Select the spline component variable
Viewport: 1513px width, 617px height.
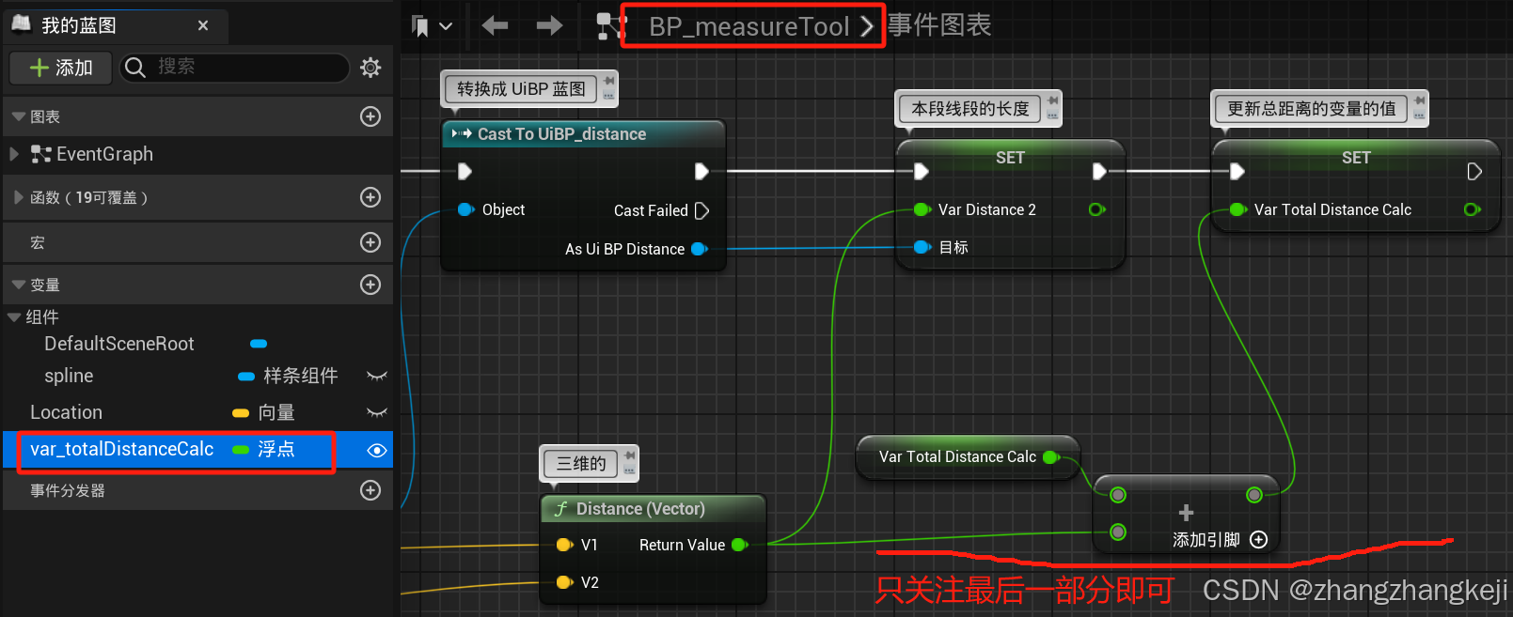pos(69,376)
